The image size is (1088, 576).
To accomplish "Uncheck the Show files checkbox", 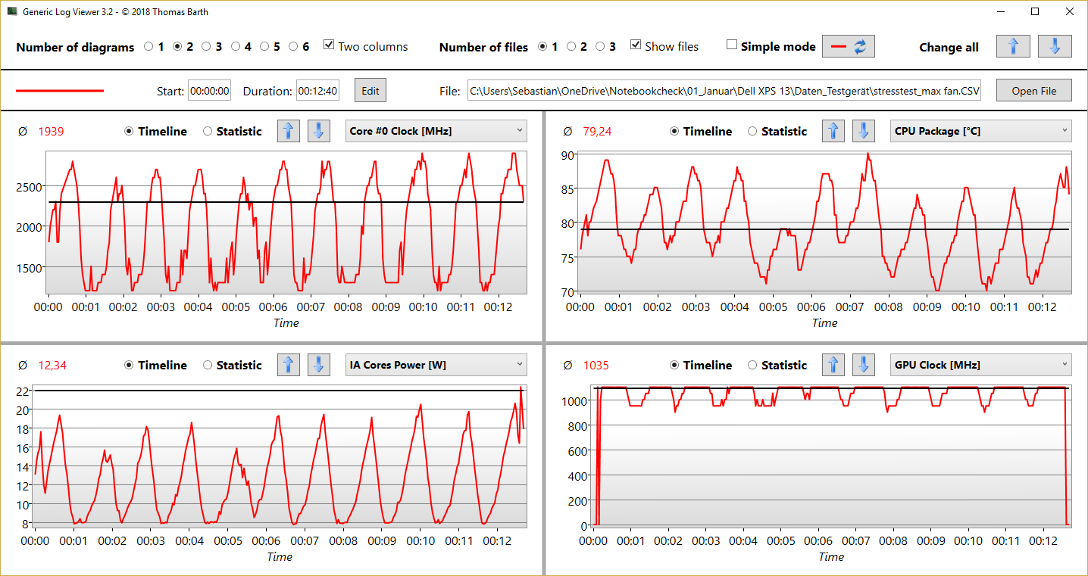I will tap(636, 45).
